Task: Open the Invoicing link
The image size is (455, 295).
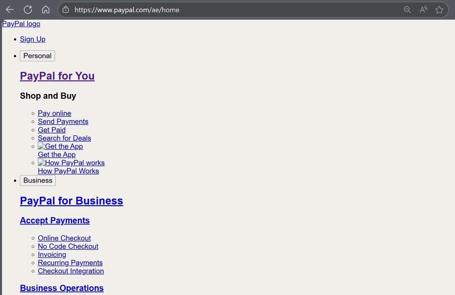Action: point(52,254)
